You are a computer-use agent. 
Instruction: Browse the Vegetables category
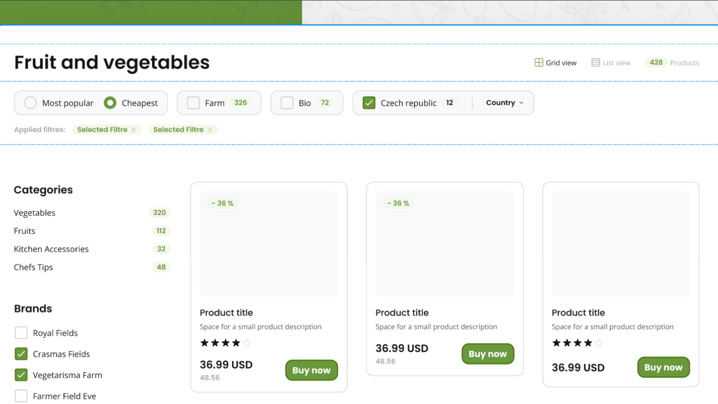click(x=34, y=212)
